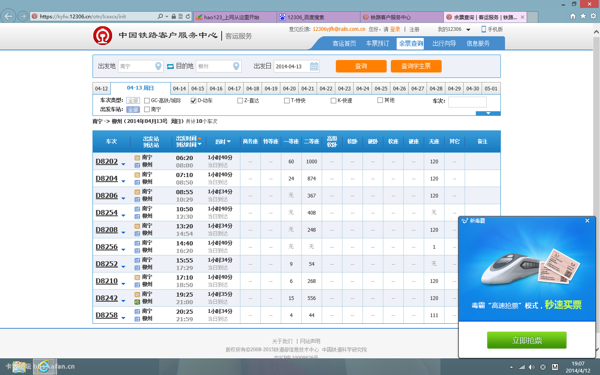600x375 pixels.
Task: Check the K-快速 checkbox
Action: coord(333,100)
